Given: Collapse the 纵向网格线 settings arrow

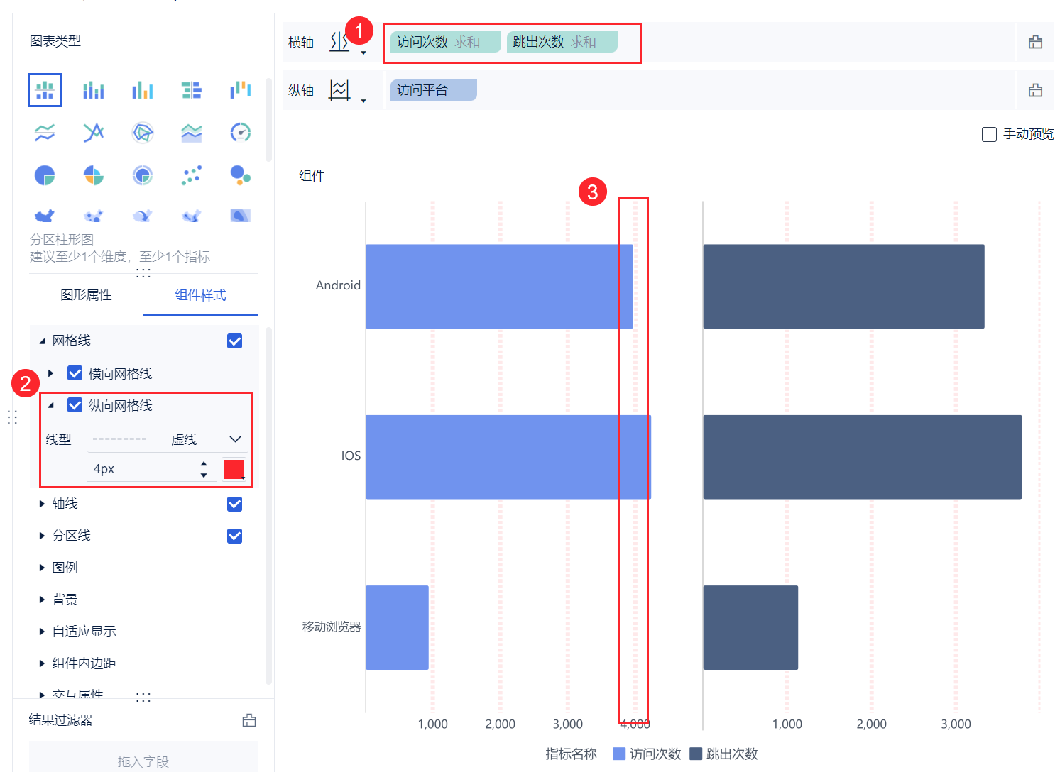Looking at the screenshot, I should click(50, 405).
